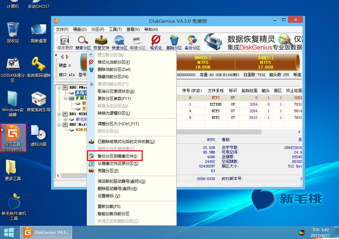Open the 回收站 recycle bin desktop icon
Viewport: 339px width, 239px height.
pos(13,32)
